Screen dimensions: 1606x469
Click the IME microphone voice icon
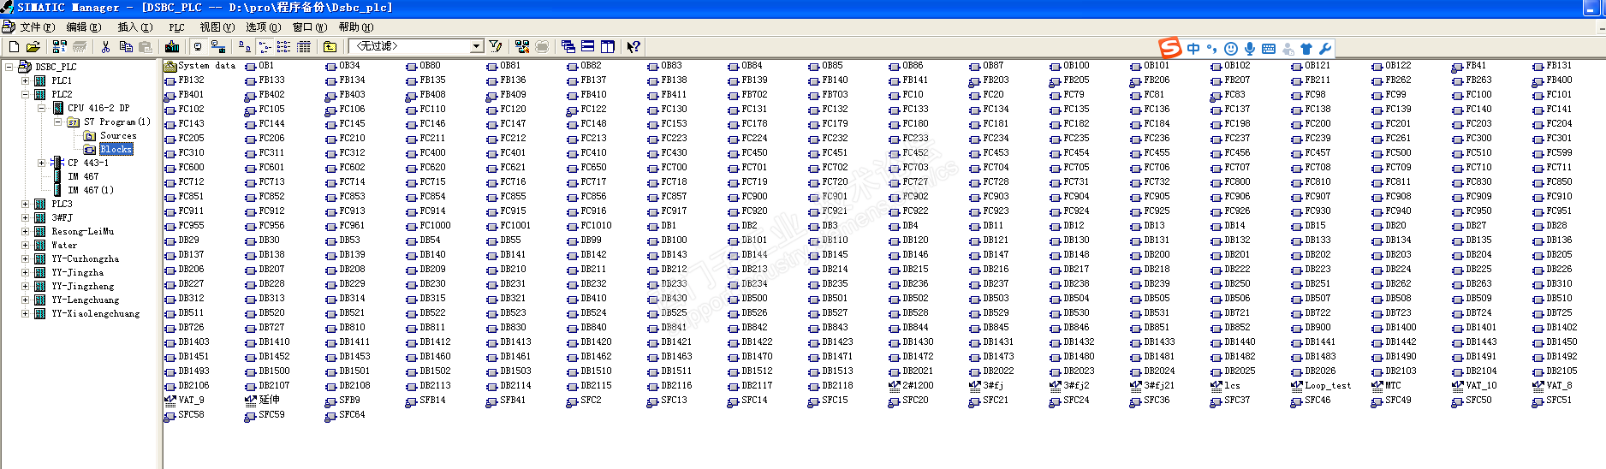pyautogui.click(x=1250, y=49)
